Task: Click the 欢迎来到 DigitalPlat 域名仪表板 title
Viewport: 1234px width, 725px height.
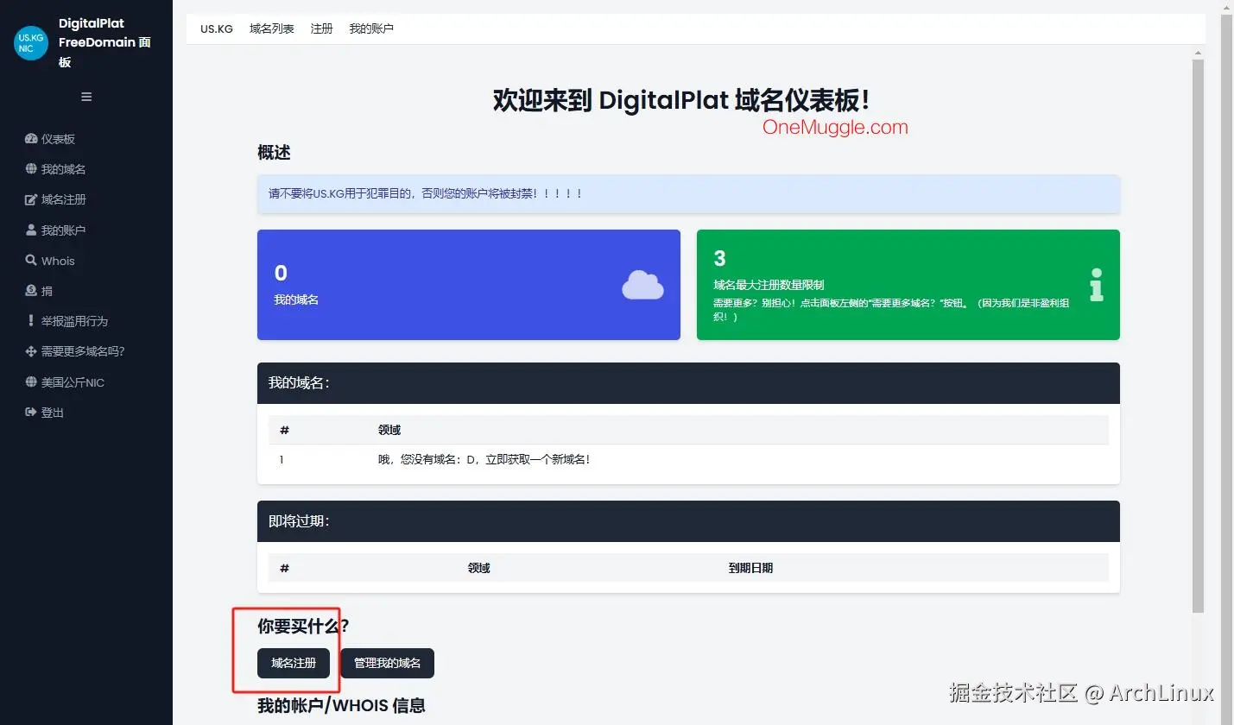Action: [681, 100]
